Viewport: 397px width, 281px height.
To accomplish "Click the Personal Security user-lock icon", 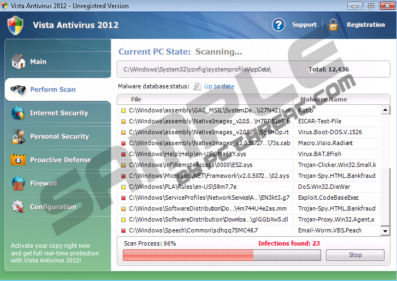I will click(x=18, y=136).
